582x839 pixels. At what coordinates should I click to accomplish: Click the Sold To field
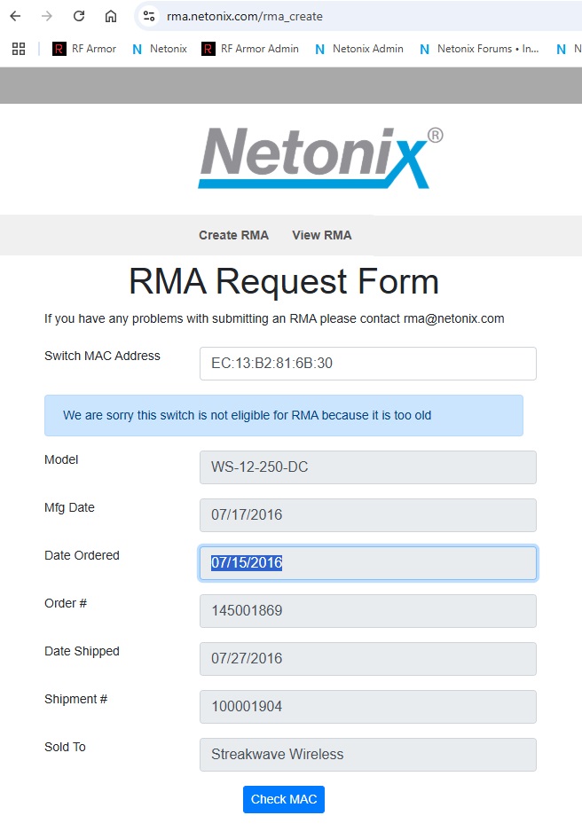click(x=367, y=755)
